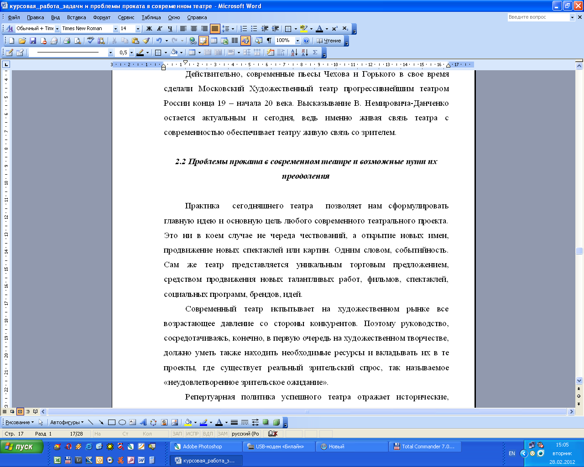Screen dimensions: 584x467
Task: Open the 100% zoom dropdown
Action: 297,41
